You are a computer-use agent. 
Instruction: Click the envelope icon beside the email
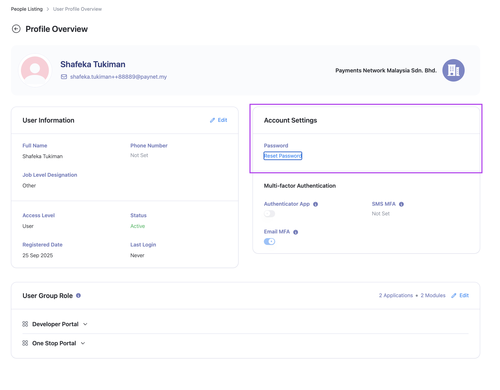pyautogui.click(x=64, y=77)
